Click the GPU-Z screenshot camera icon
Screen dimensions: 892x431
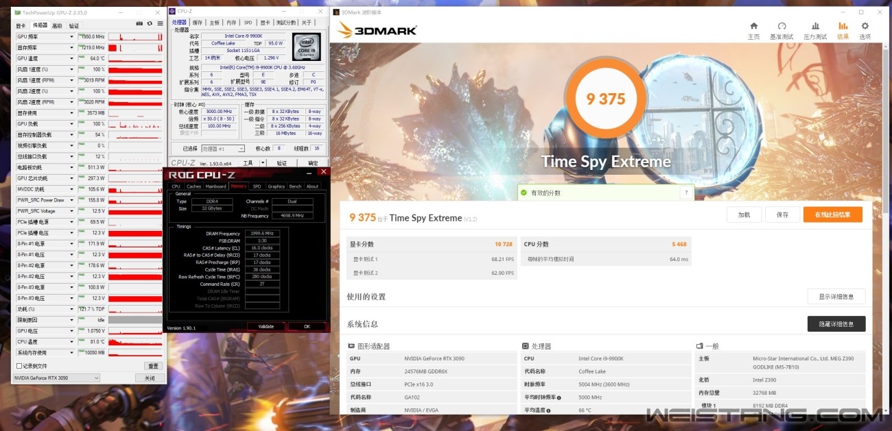pos(139,23)
